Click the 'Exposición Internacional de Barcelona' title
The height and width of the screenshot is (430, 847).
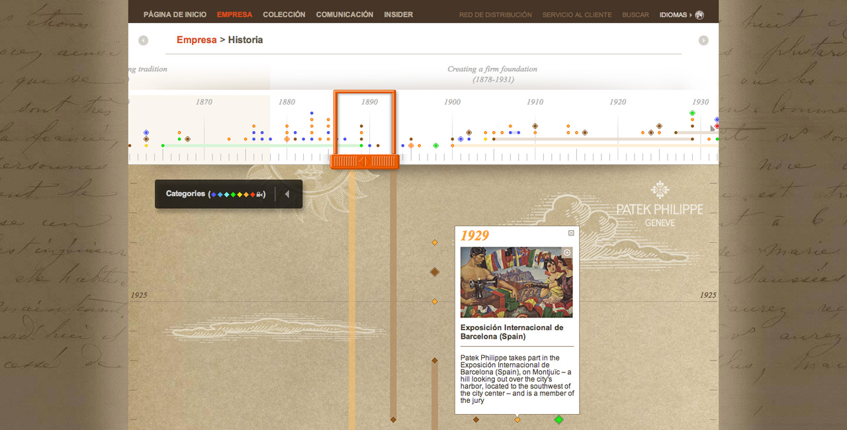point(512,332)
